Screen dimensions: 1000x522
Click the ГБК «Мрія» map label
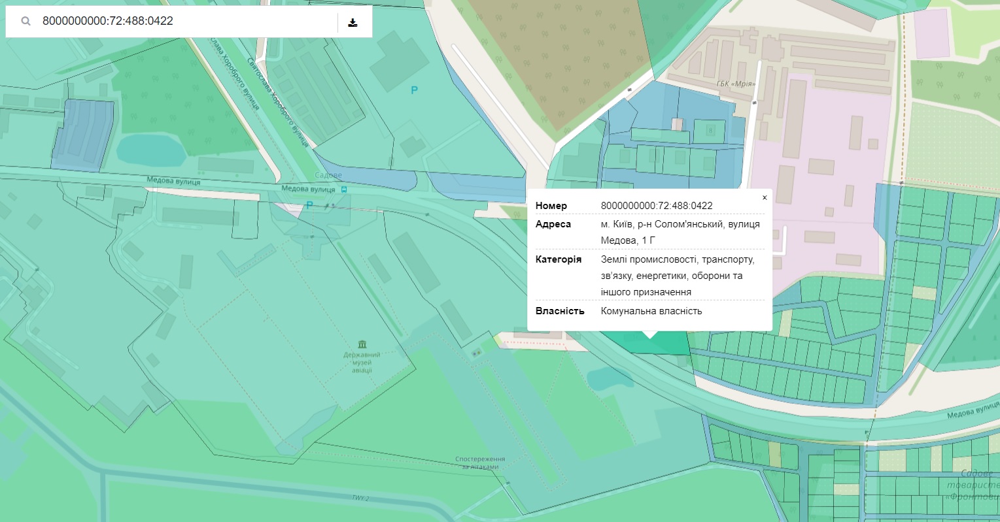[x=735, y=84]
